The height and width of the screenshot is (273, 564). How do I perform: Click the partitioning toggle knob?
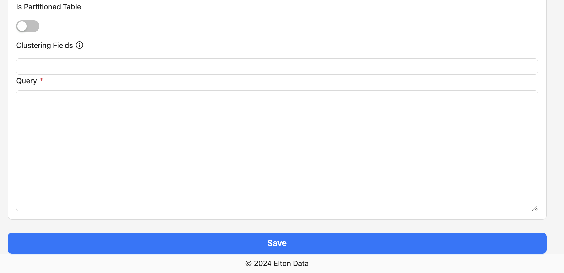23,26
